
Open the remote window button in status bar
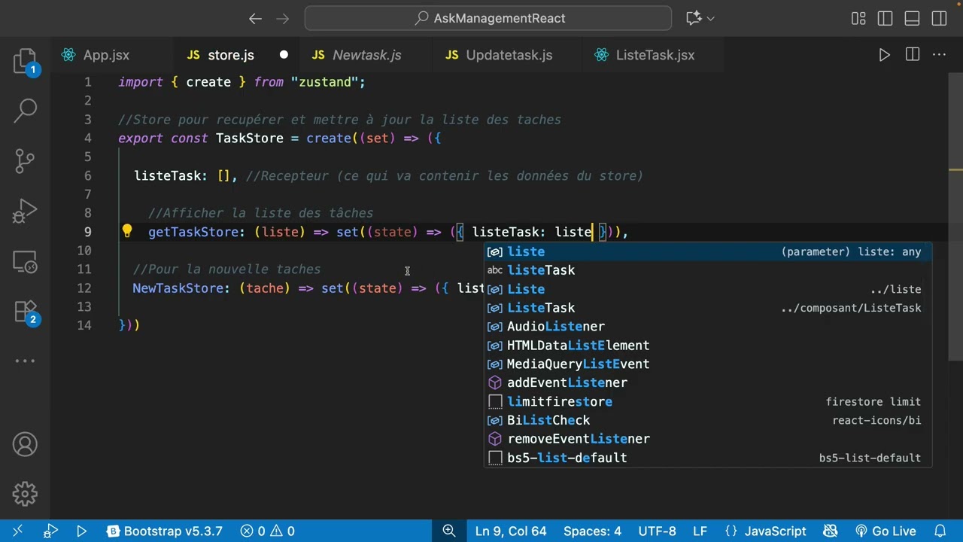click(x=17, y=531)
